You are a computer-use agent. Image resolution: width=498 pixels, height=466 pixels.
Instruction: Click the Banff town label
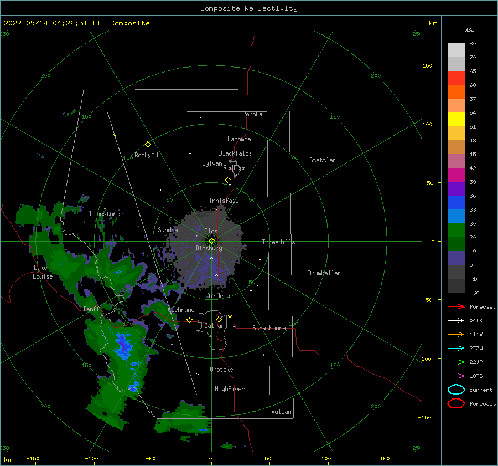(x=91, y=309)
